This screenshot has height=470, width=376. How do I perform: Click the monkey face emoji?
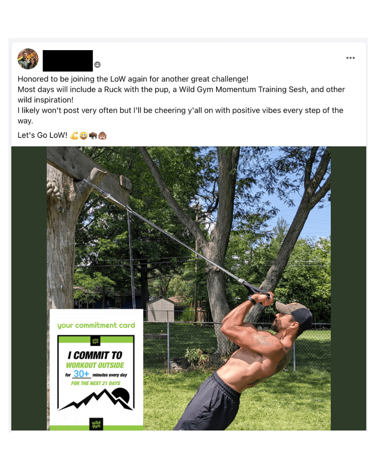tap(102, 135)
